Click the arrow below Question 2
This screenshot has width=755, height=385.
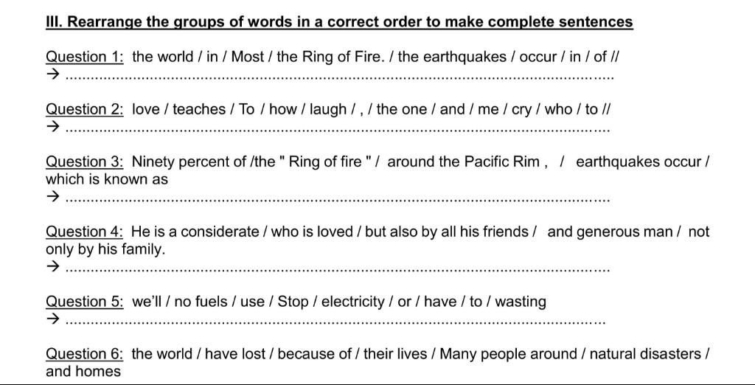52,127
